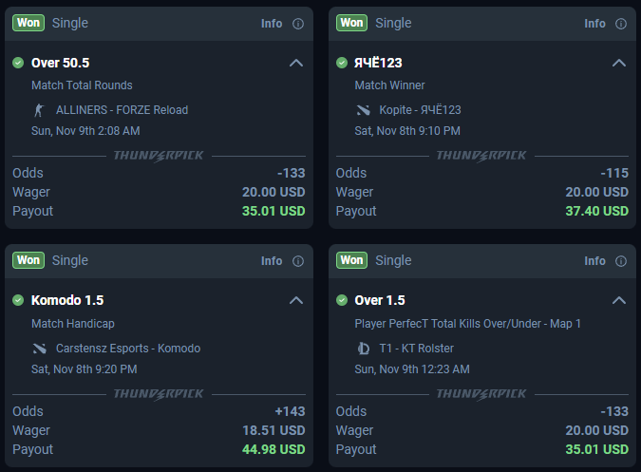Click green check mark next to ЯЧЁ123
The height and width of the screenshot is (472, 641).
click(x=342, y=63)
